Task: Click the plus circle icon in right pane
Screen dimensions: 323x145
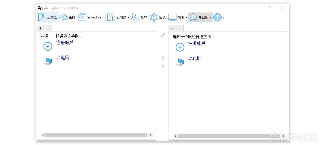Action: coord(180,47)
